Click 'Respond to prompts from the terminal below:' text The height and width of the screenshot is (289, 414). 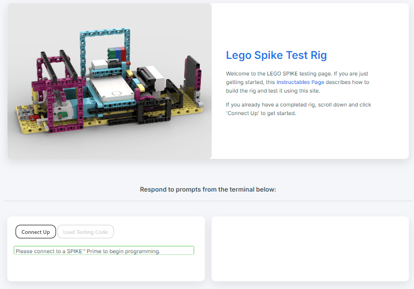coord(208,189)
